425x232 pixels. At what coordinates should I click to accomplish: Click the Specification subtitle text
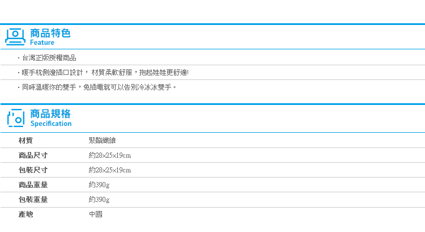point(51,124)
